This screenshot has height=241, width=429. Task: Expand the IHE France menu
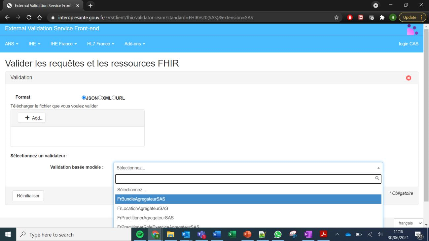(x=63, y=44)
